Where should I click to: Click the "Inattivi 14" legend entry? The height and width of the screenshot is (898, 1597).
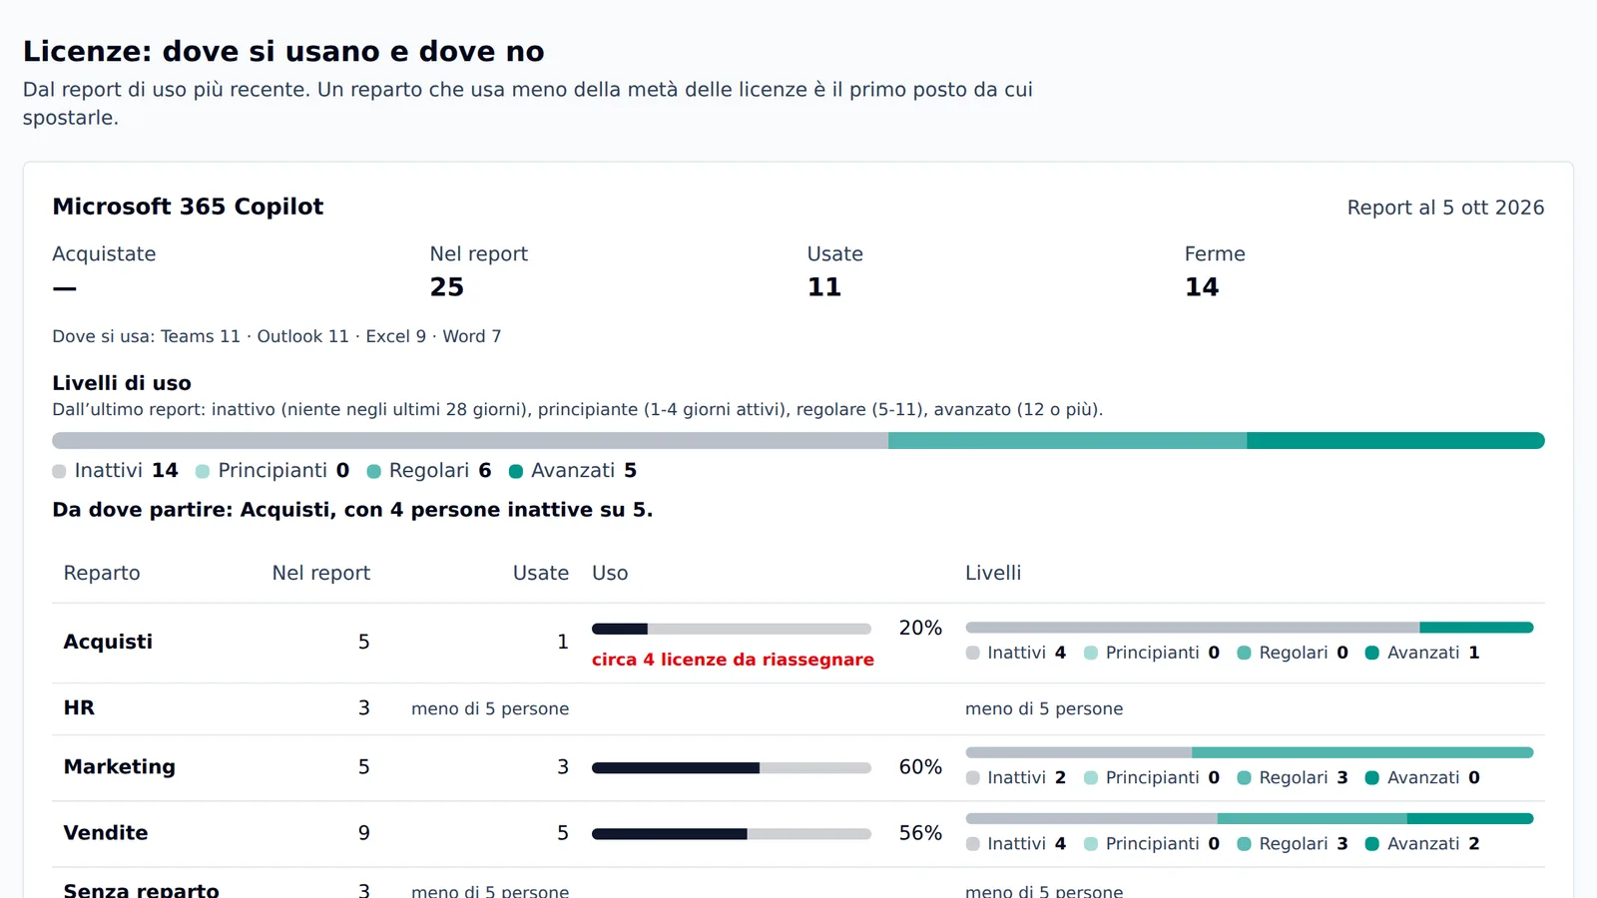pos(115,470)
